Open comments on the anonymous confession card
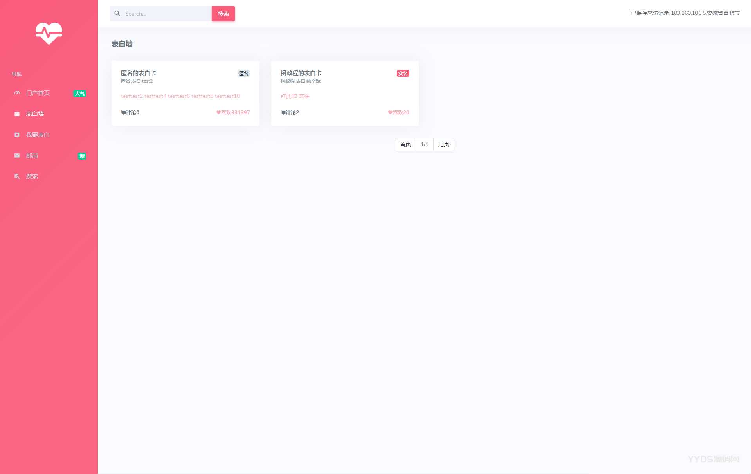 coord(130,112)
